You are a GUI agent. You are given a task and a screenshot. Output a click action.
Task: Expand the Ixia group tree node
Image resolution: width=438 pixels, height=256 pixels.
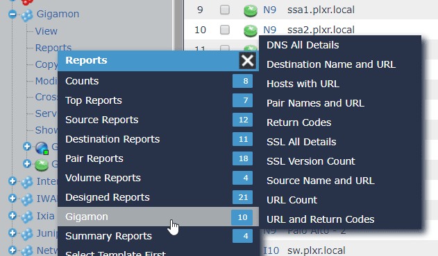tap(12, 216)
